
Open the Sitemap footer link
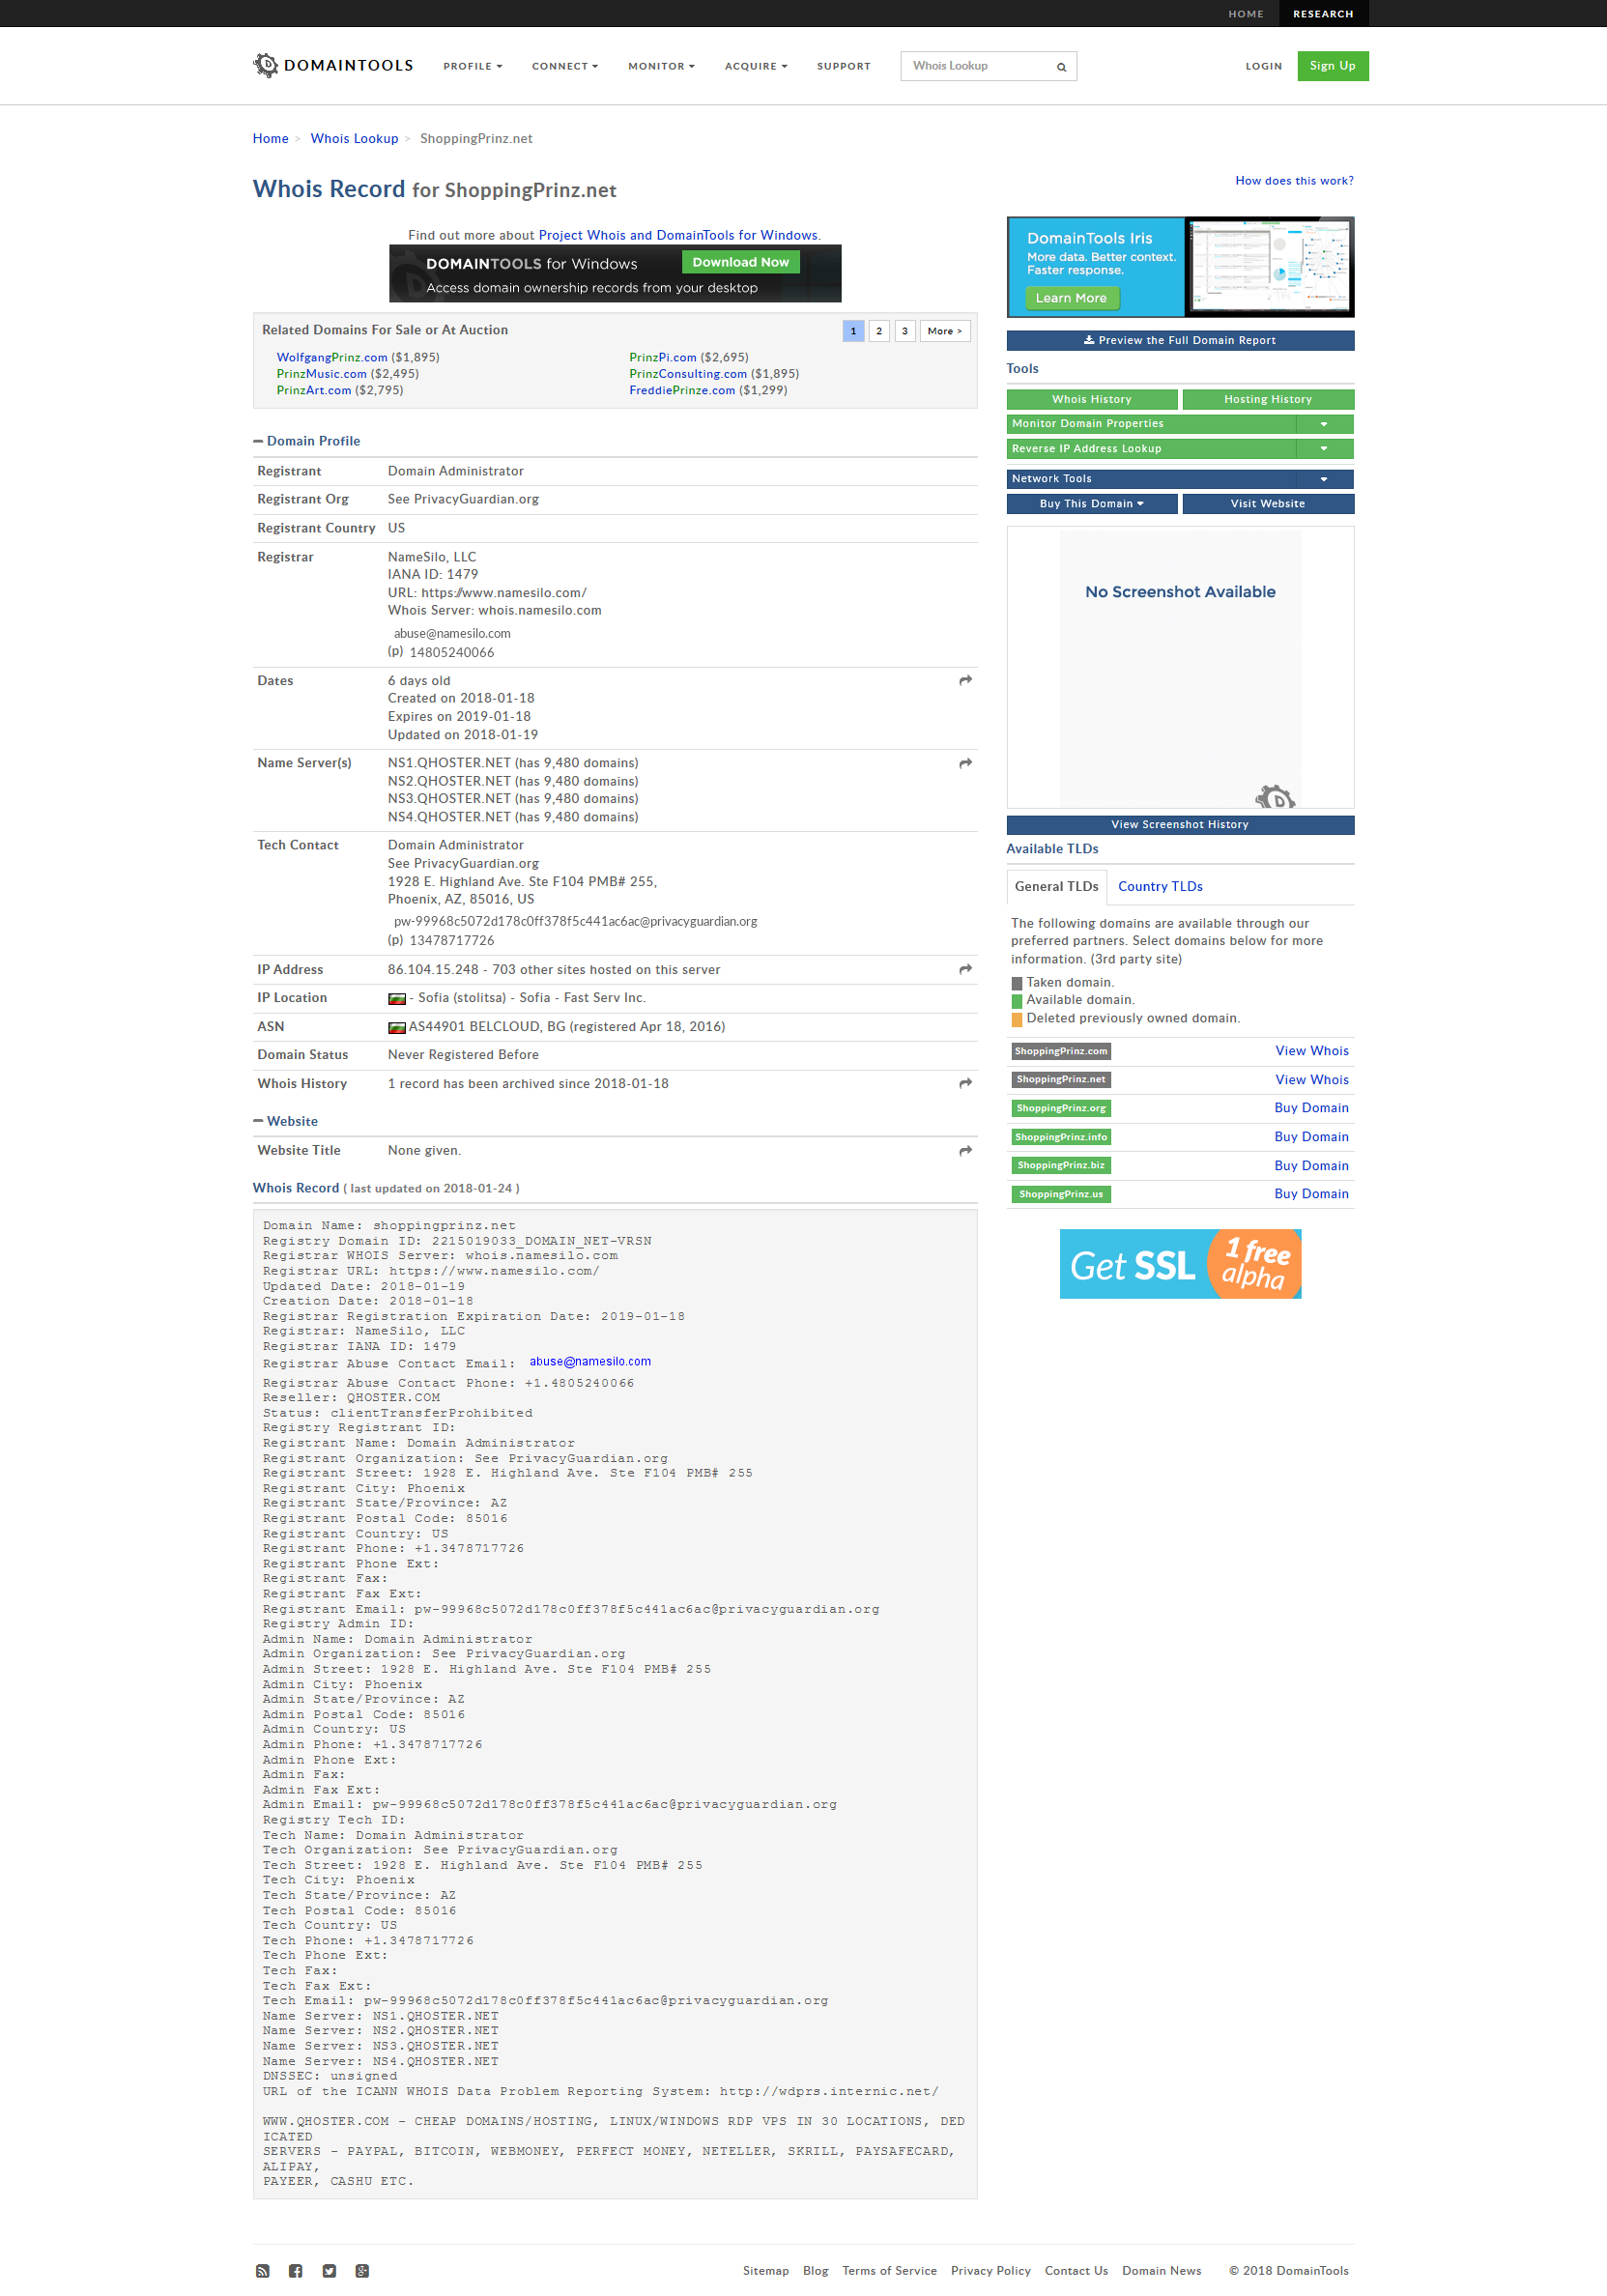tap(766, 2271)
